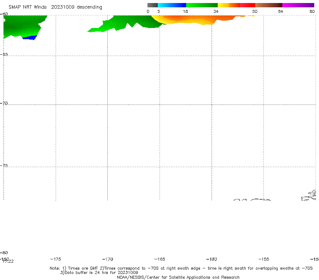Click the 'Note: 1) Times are GMT' line
The image size is (319, 280).
pos(181,268)
